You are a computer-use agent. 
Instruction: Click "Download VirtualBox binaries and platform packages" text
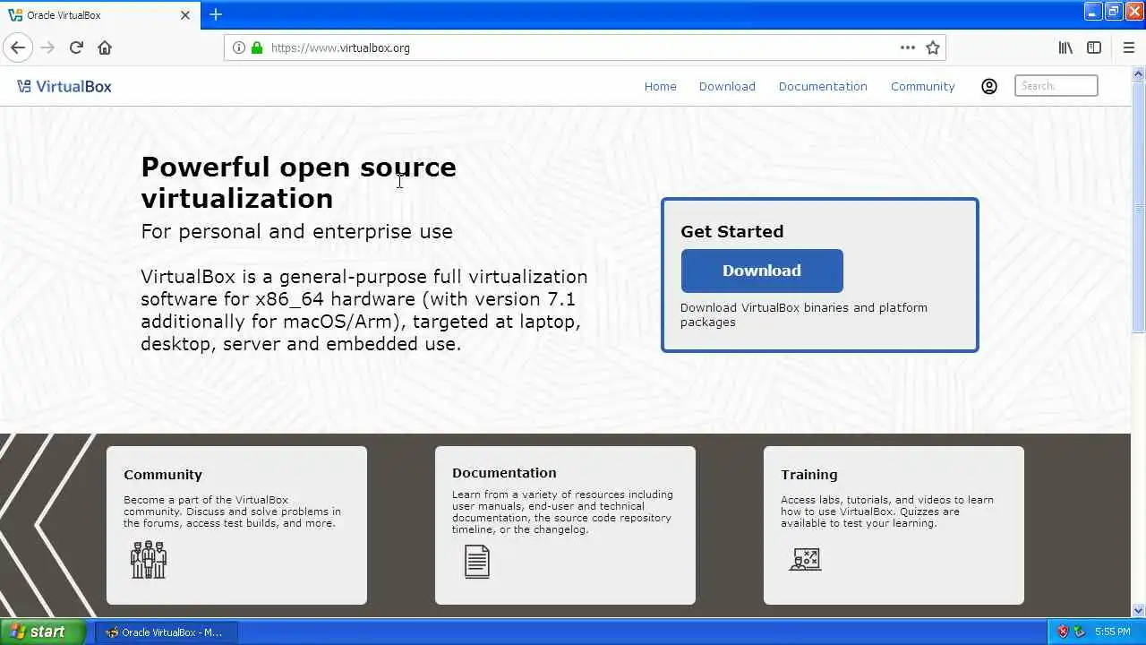804,314
